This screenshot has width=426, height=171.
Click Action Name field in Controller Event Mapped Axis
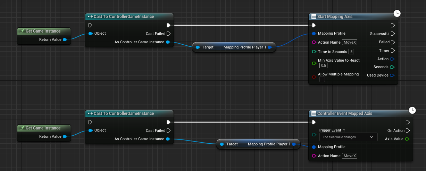click(350, 156)
